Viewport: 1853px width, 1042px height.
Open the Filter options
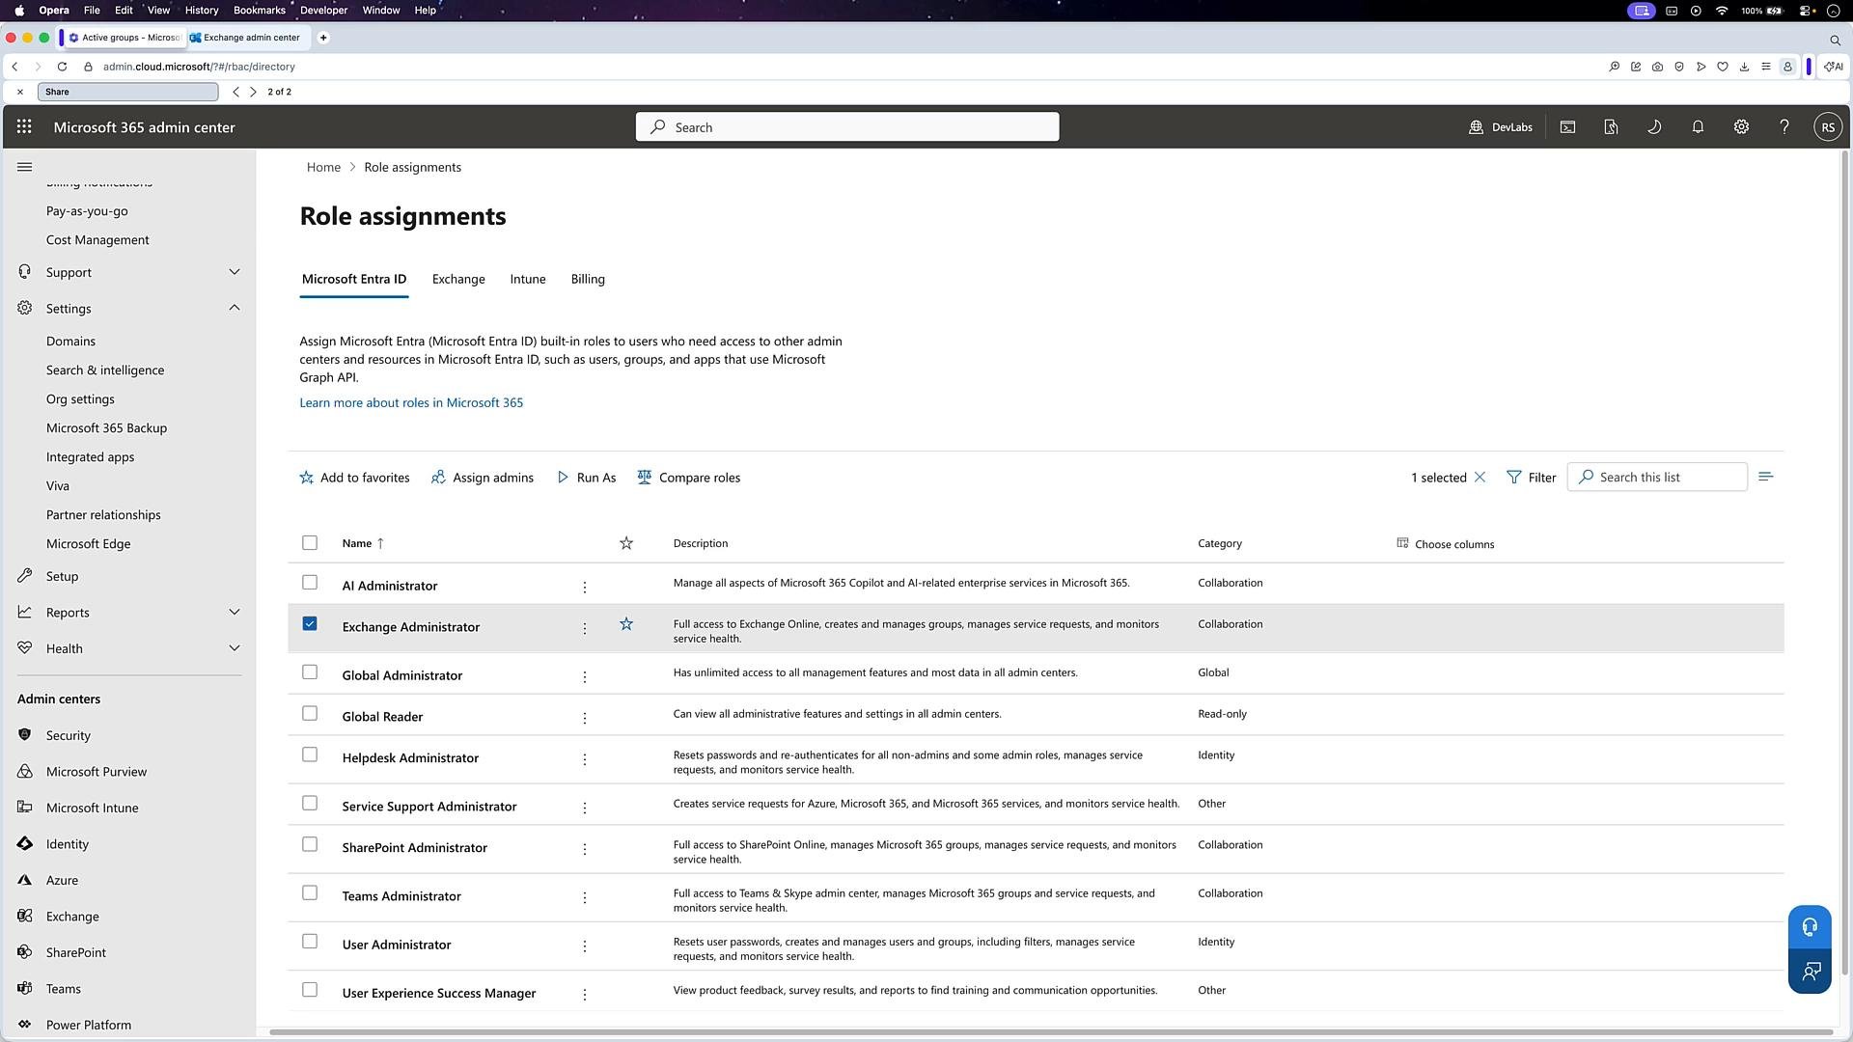point(1532,478)
